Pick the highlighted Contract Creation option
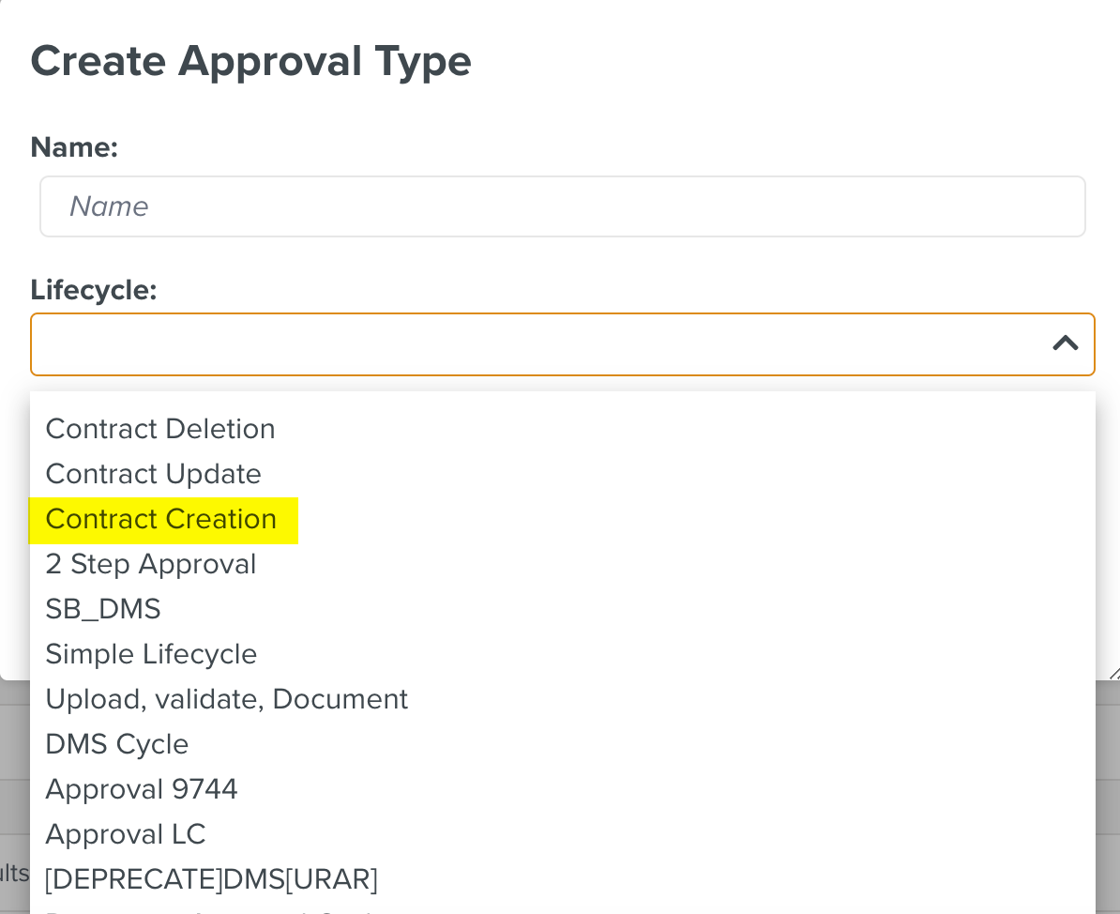The height and width of the screenshot is (914, 1120). click(161, 519)
